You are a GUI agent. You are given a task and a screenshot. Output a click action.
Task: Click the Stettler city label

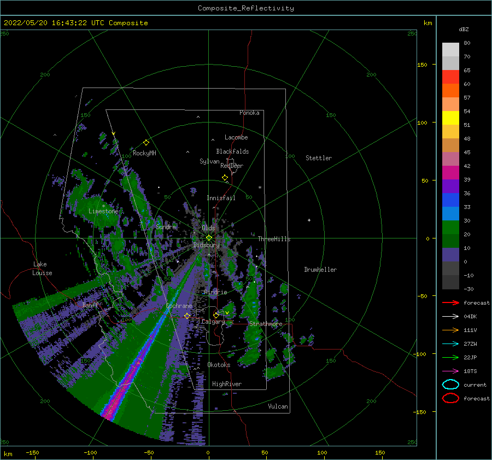(319, 158)
